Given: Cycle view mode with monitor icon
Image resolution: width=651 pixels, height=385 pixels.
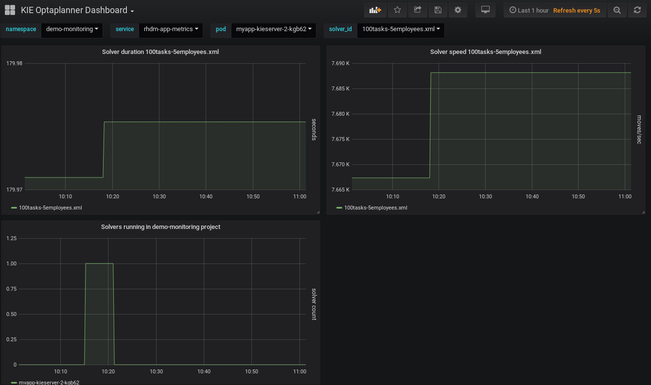Looking at the screenshot, I should (x=485, y=10).
